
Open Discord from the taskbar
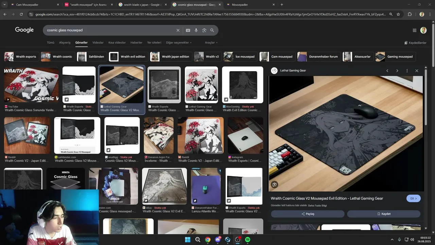[218, 240]
